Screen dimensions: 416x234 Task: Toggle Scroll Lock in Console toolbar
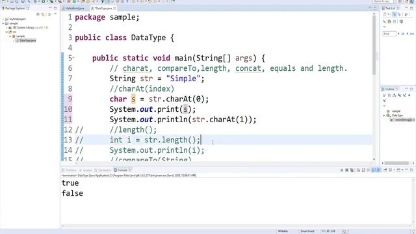click(x=363, y=170)
